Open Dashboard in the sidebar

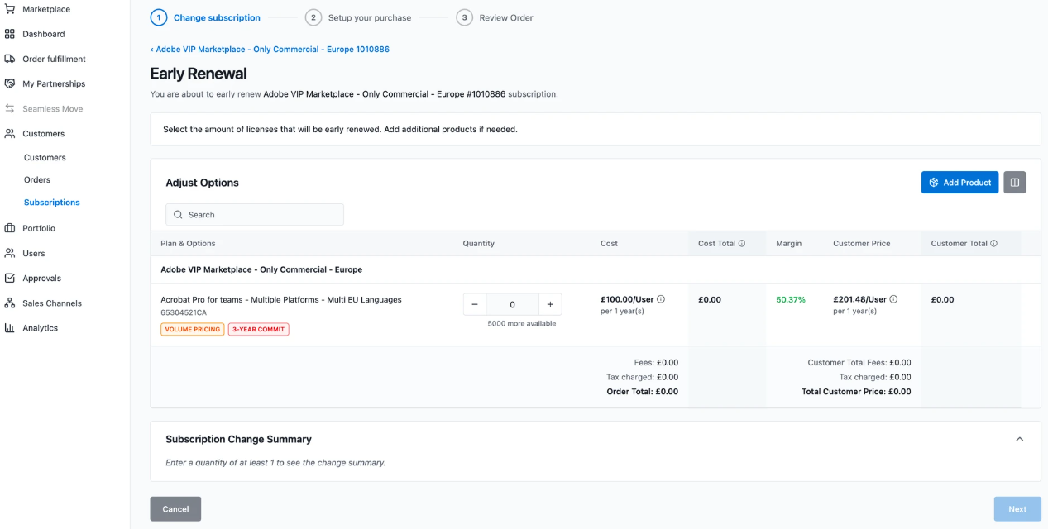pyautogui.click(x=44, y=34)
